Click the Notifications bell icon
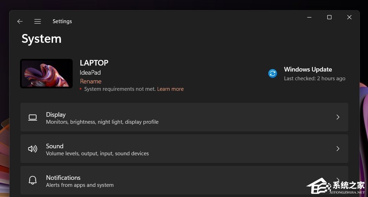This screenshot has width=368, height=197. click(x=33, y=181)
